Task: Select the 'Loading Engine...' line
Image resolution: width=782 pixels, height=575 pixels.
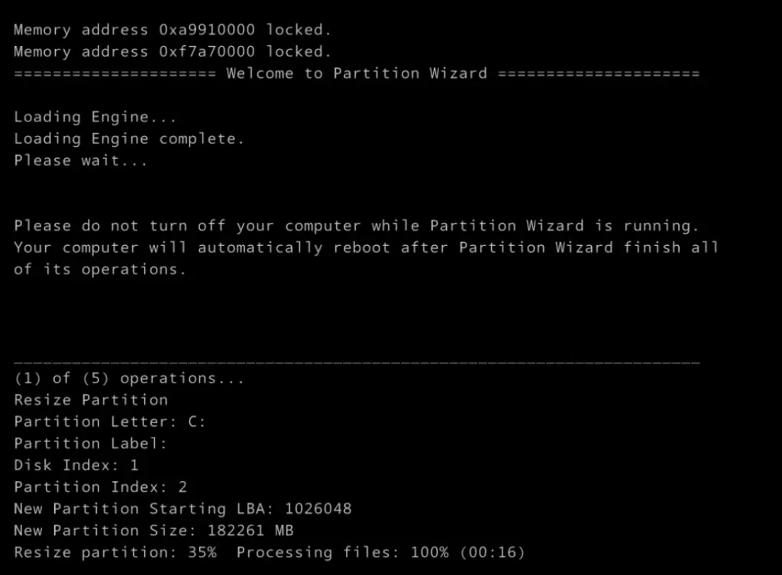Action: [x=95, y=117]
